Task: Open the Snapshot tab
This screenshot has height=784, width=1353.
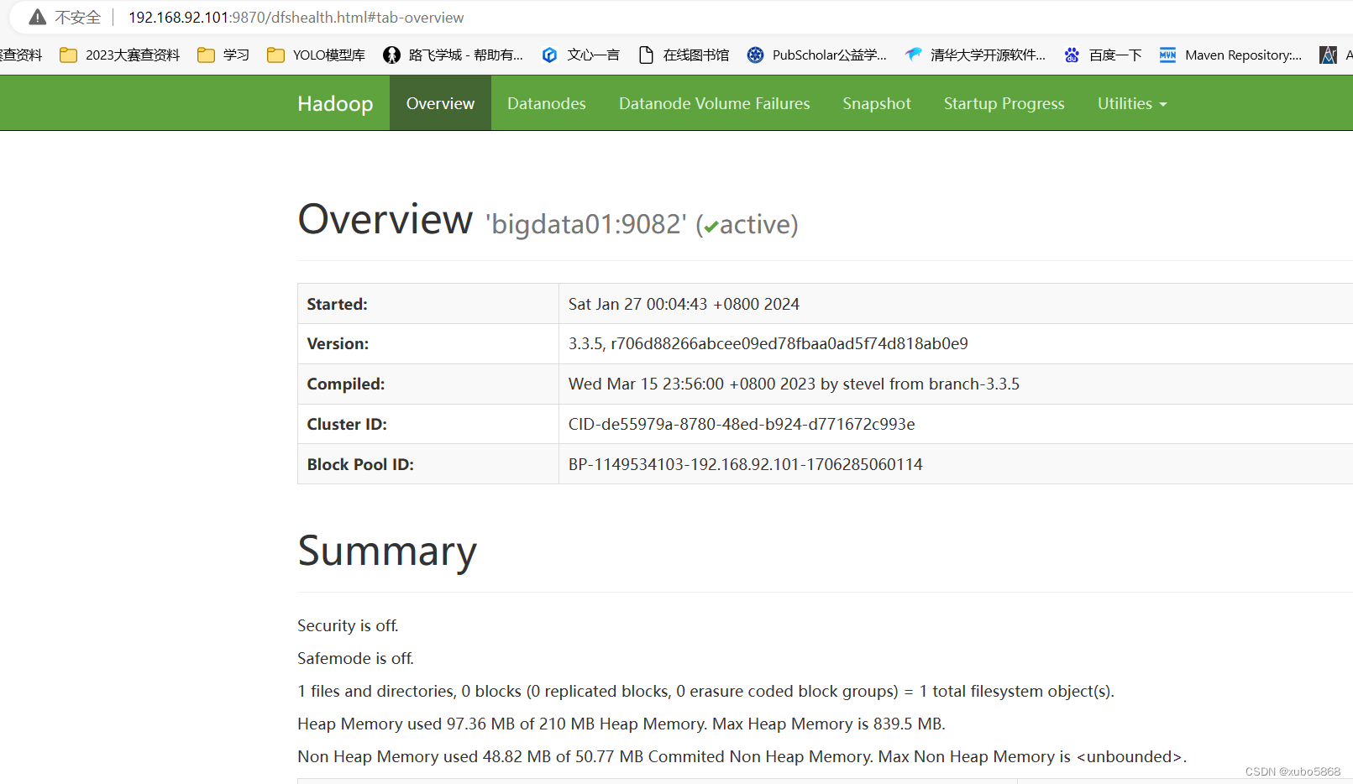Action: tap(877, 103)
